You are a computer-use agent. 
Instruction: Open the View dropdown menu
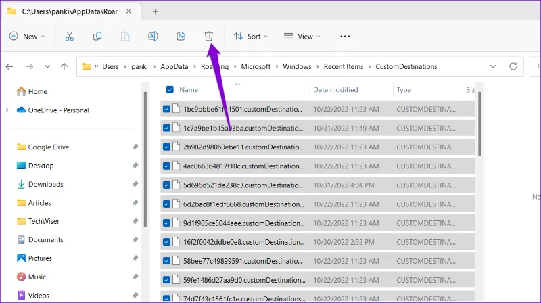point(302,37)
